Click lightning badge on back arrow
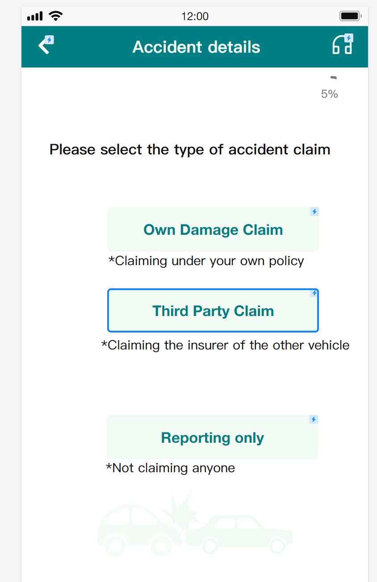Viewport: 377px width, 582px height. pyautogui.click(x=50, y=40)
